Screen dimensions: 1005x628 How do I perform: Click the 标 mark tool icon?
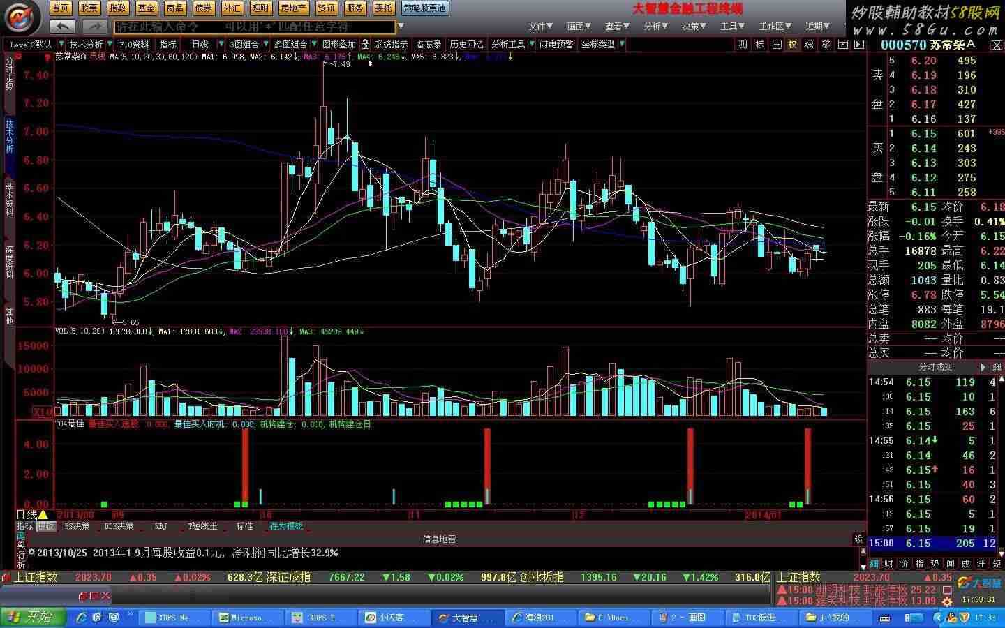760,44
